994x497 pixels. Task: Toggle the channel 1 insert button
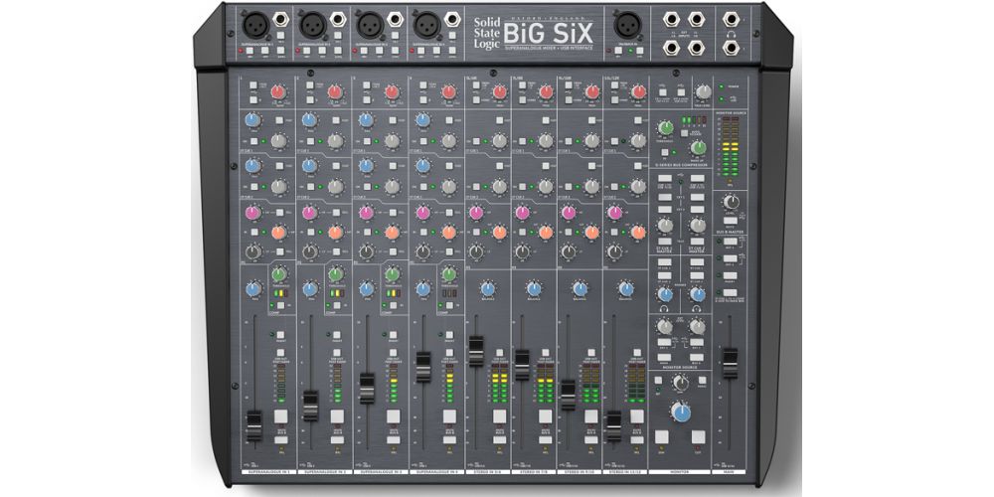tap(280, 334)
